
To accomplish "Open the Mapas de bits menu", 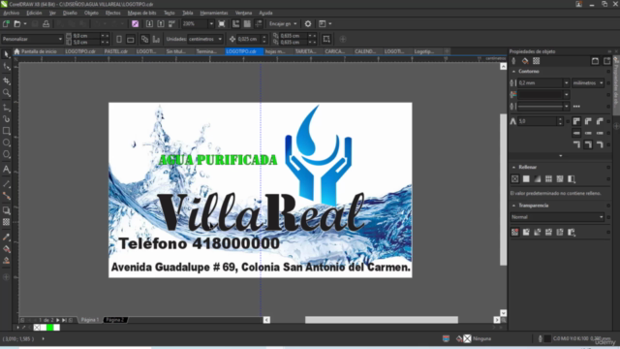I will pyautogui.click(x=141, y=13).
